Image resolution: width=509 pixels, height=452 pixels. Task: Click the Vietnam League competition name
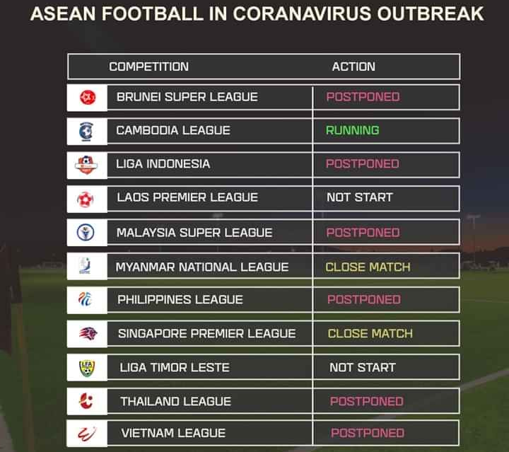pyautogui.click(x=173, y=433)
